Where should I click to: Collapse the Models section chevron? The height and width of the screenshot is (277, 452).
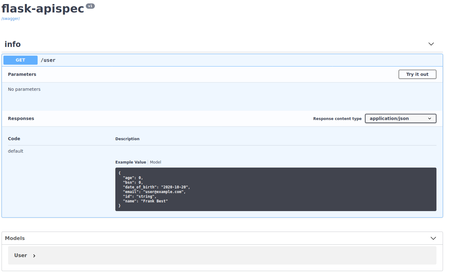[x=433, y=238]
